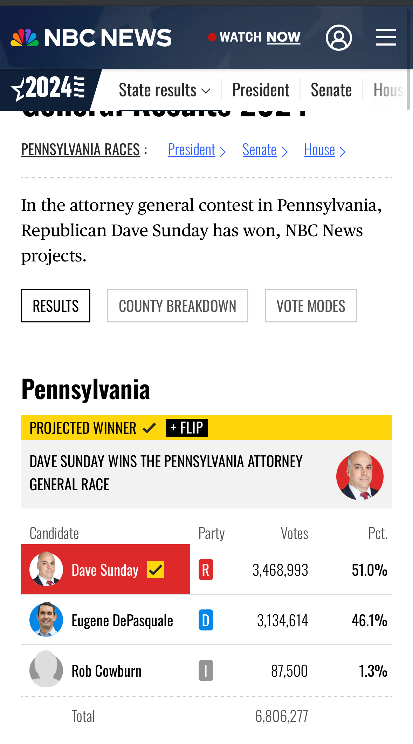Viewport: 413px width, 744px height.
Task: Click Eugene DePasquale's candidate photo
Action: pos(46,620)
